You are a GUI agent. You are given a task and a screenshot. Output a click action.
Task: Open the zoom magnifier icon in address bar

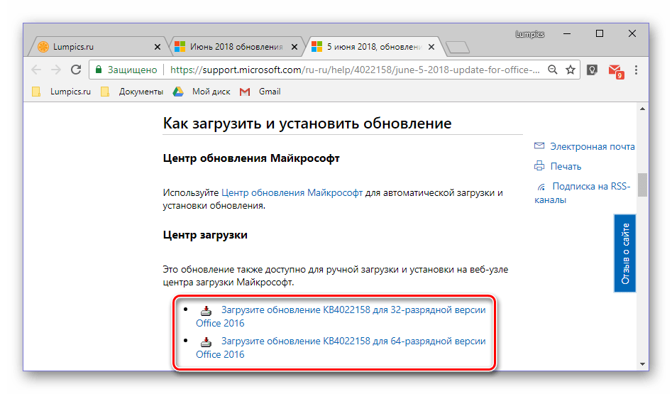pyautogui.click(x=553, y=70)
